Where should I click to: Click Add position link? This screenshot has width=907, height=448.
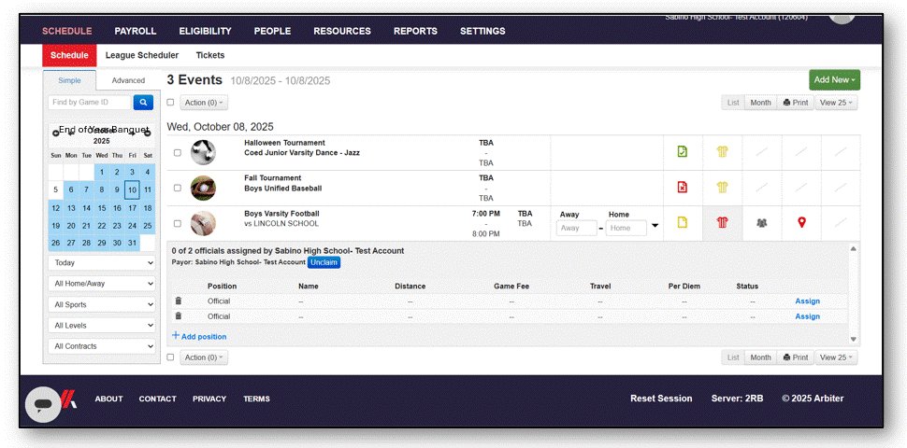coord(199,336)
